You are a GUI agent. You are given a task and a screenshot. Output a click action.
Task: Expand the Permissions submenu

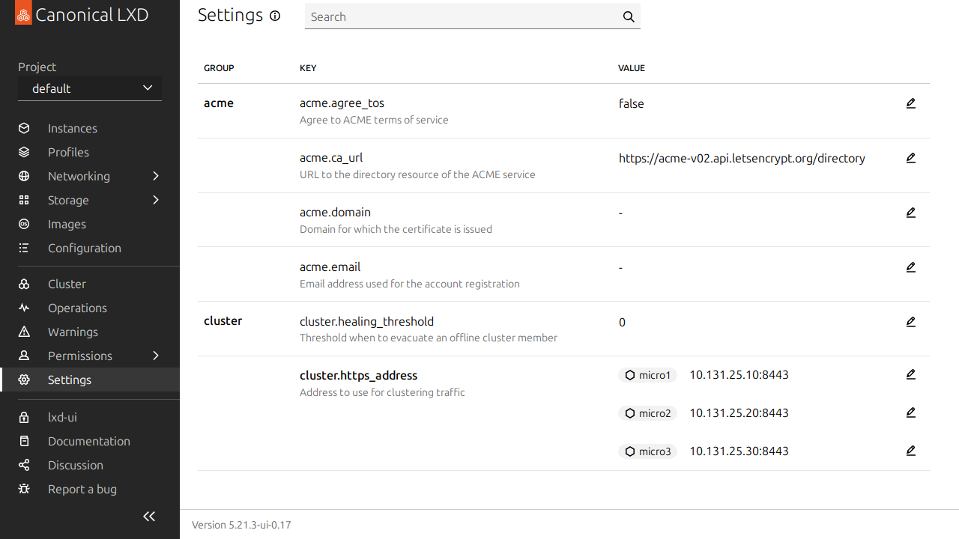pyautogui.click(x=156, y=356)
